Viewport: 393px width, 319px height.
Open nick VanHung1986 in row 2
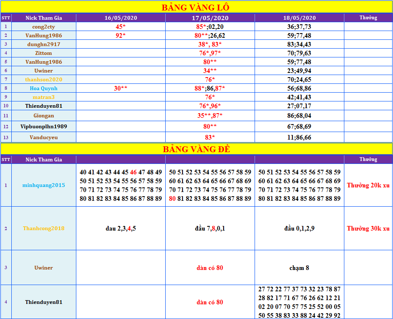[x=44, y=35]
